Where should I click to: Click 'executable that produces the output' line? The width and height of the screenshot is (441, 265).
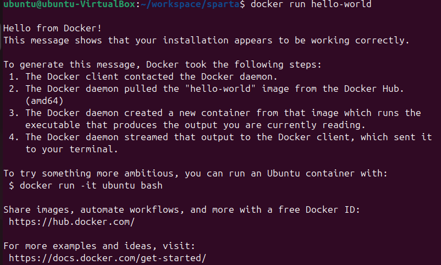point(195,125)
